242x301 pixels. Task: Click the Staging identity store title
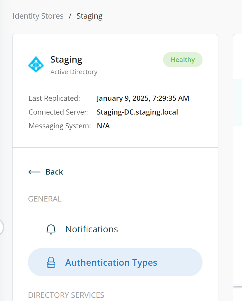pyautogui.click(x=66, y=59)
